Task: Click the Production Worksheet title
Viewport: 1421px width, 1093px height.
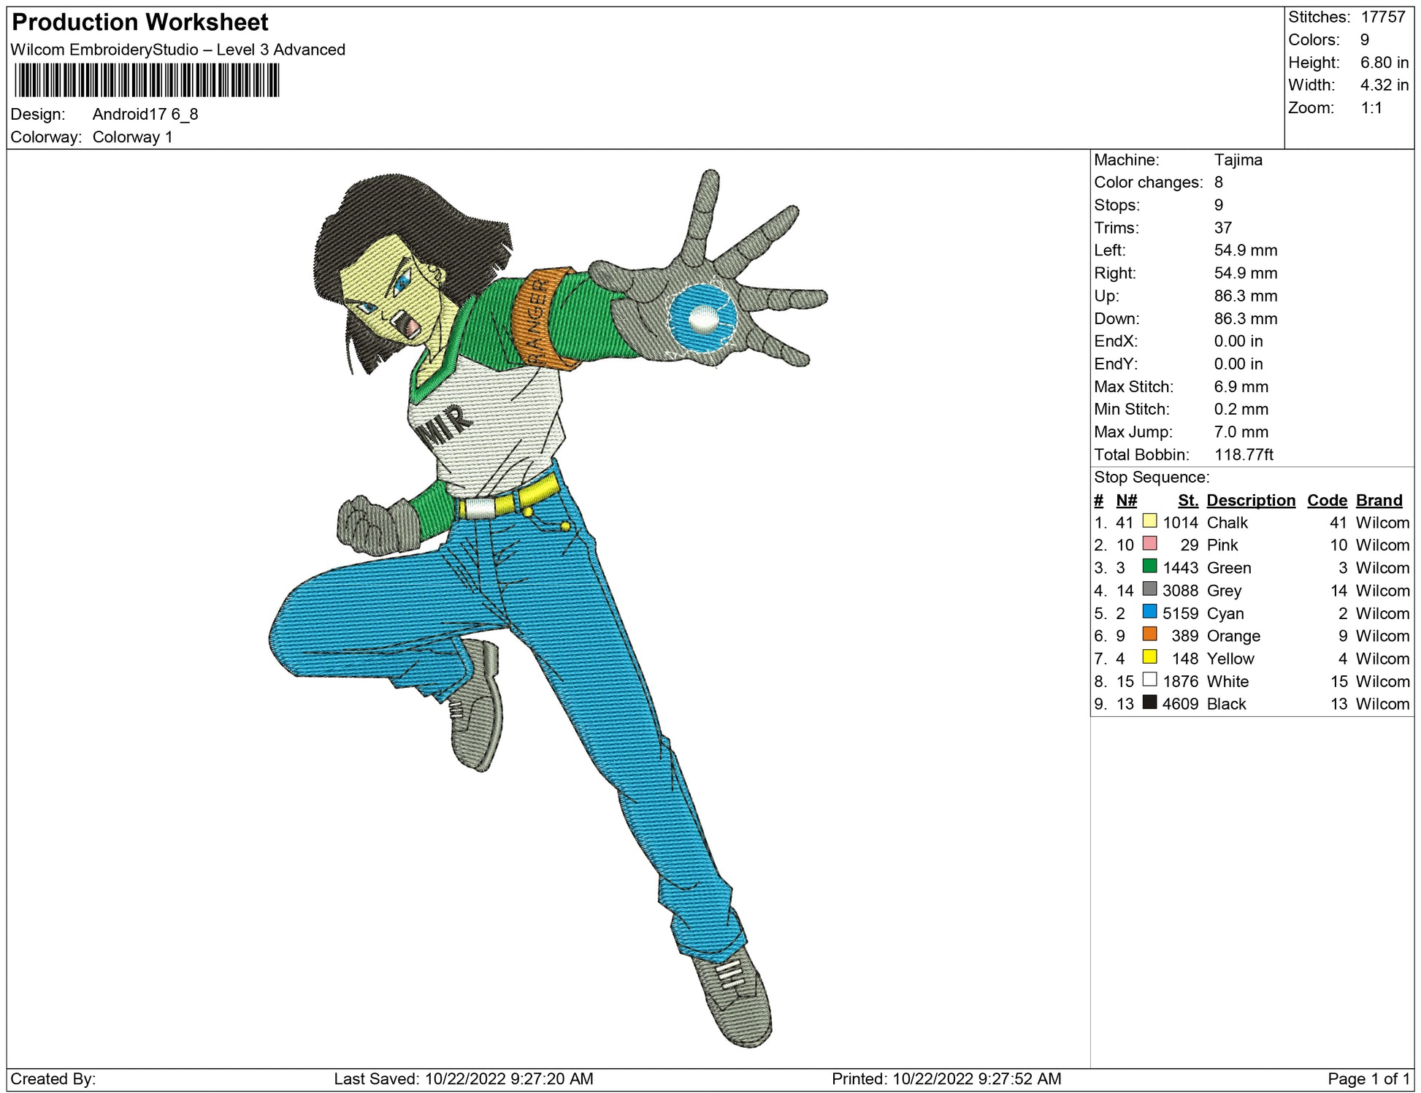Action: (x=140, y=23)
